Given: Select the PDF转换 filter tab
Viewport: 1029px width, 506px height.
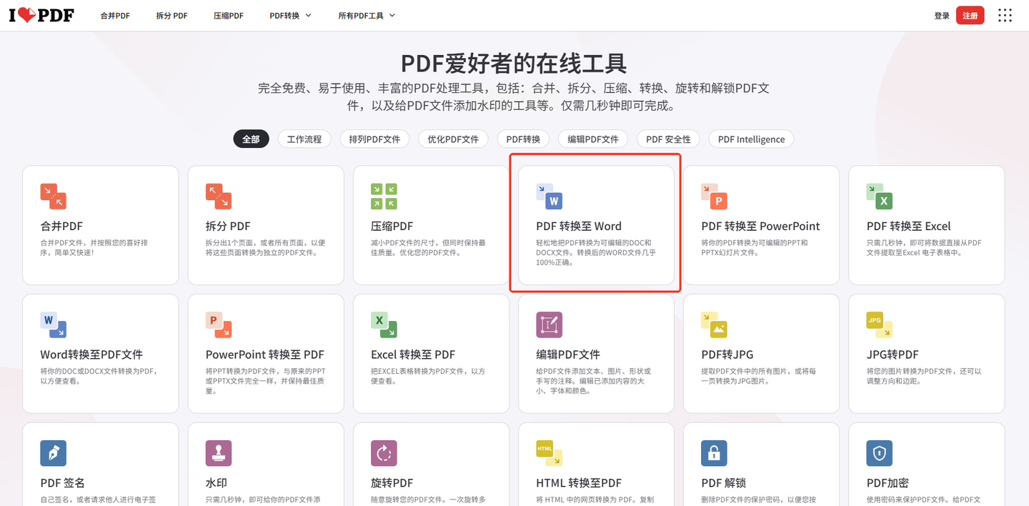Looking at the screenshot, I should [523, 139].
